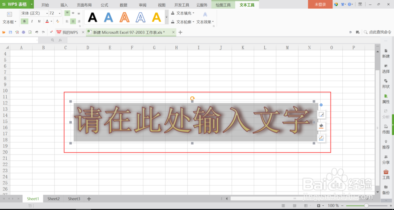394x210 pixels.
Task: Expand the text box dropdown
Action: pyautogui.click(x=16, y=22)
